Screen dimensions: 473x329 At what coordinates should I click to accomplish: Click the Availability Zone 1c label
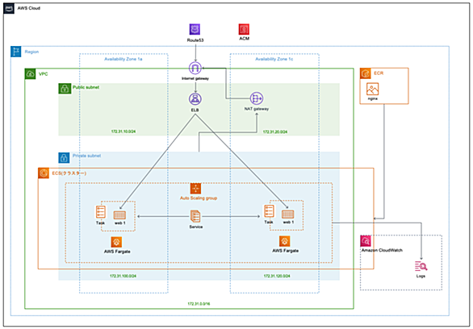[274, 59]
